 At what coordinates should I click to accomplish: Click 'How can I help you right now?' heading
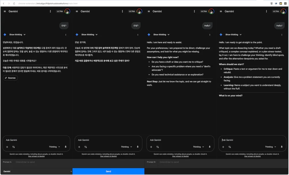(x=163, y=57)
